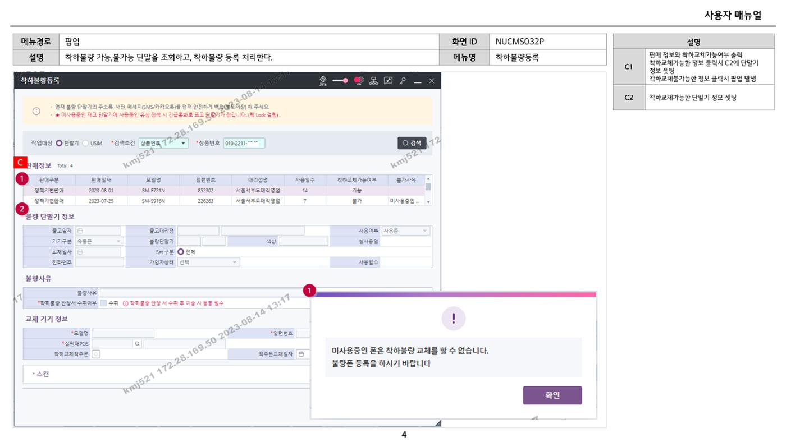Click the 실판매POS search magnifier icon
Screen dimensions: 786x442
[x=137, y=343]
